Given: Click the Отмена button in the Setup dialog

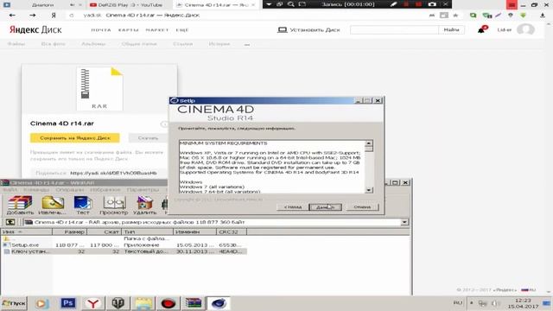Looking at the screenshot, I should click(362, 207).
